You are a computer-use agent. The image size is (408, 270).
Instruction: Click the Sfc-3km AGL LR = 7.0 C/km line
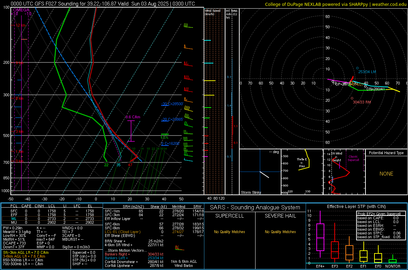coord(26,252)
